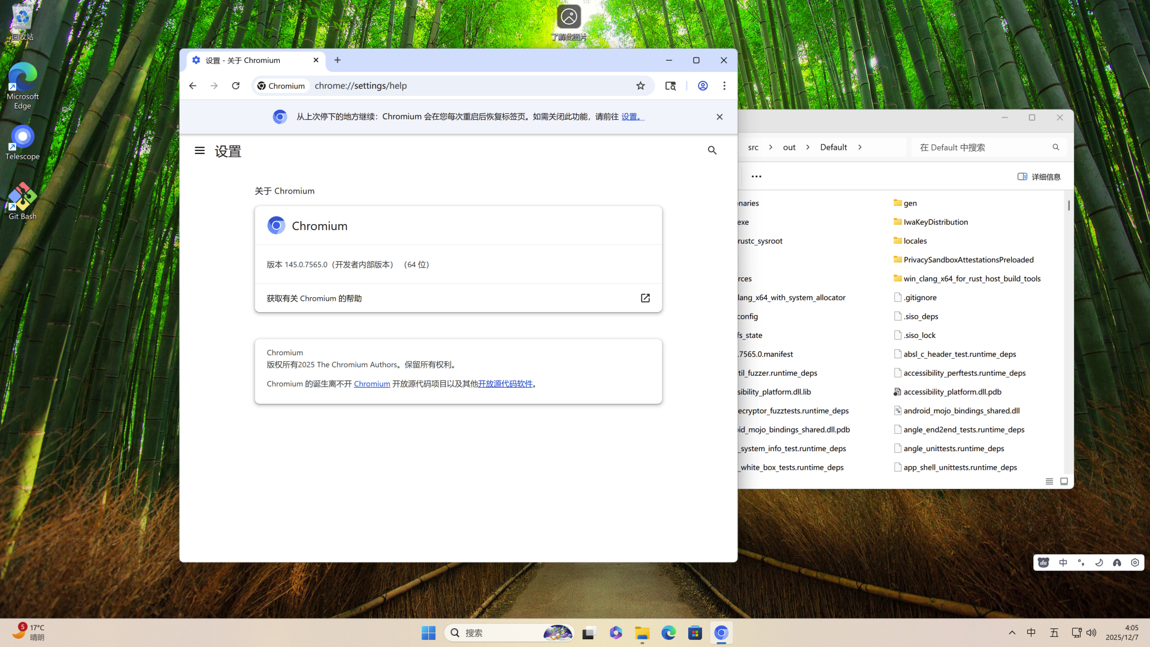Click the 开放源代码软件 link
Image resolution: width=1150 pixels, height=647 pixels.
tap(505, 384)
